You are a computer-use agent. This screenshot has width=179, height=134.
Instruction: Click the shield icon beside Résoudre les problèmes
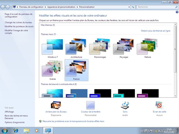[40, 121]
